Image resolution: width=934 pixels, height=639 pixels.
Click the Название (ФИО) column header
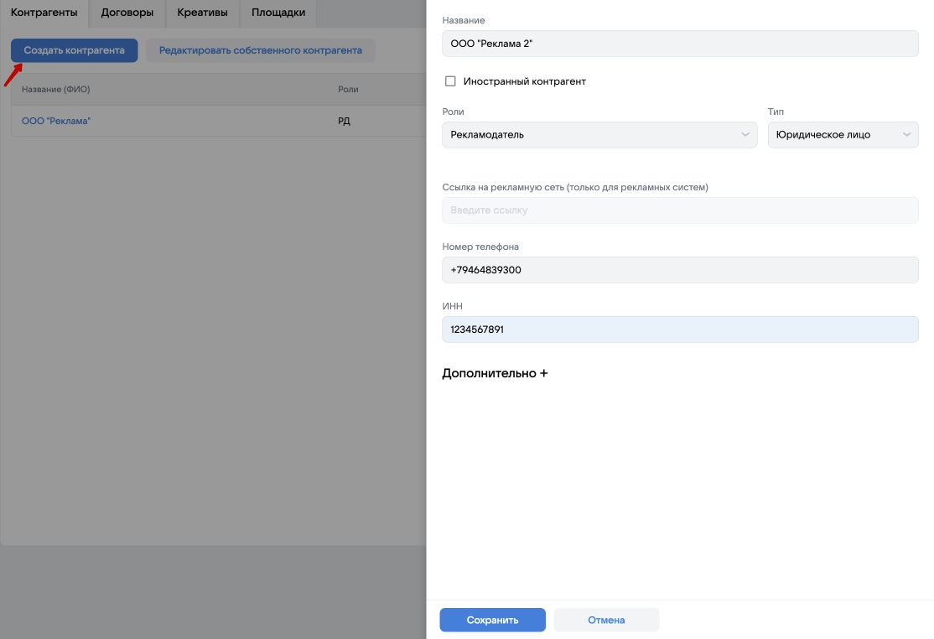pos(55,89)
